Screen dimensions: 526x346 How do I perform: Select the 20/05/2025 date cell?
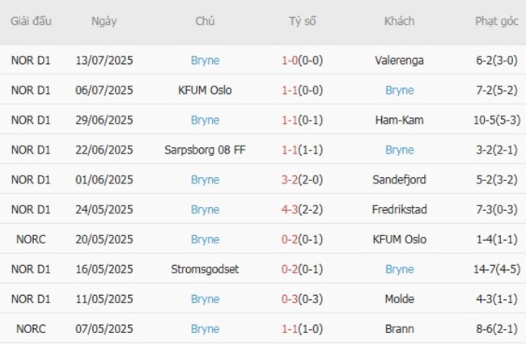(x=104, y=239)
